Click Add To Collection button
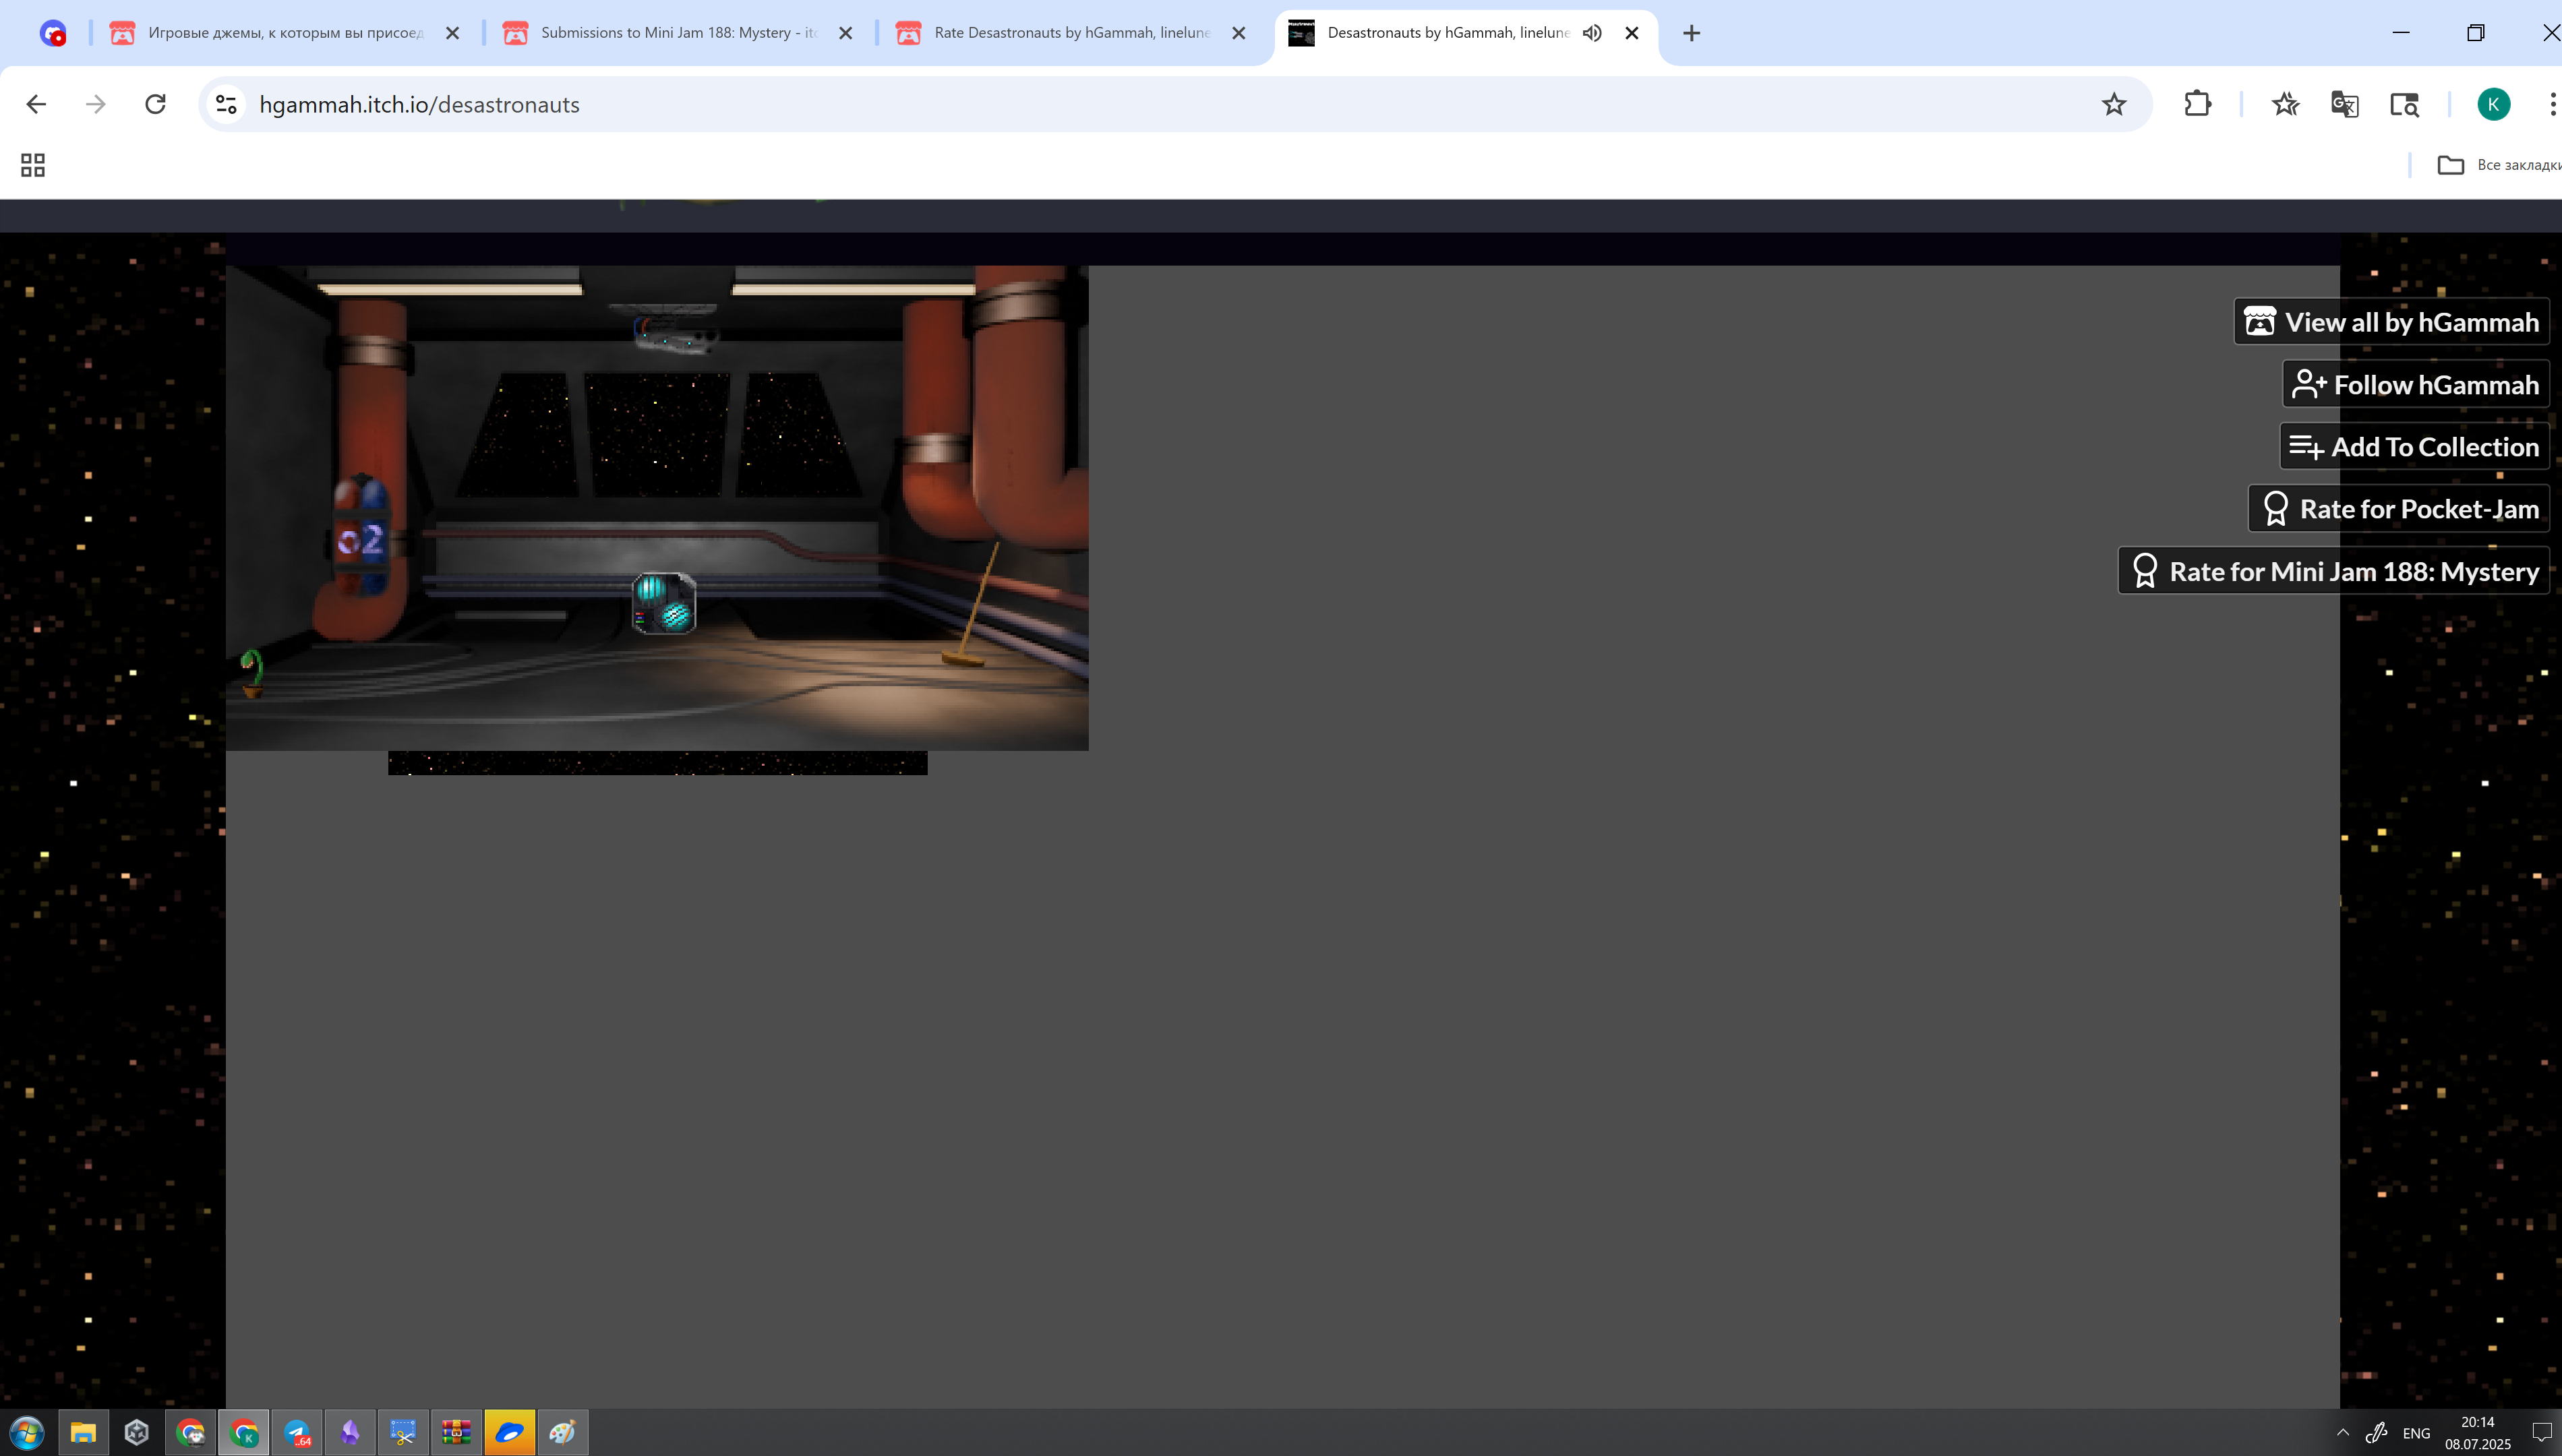 tap(2414, 447)
